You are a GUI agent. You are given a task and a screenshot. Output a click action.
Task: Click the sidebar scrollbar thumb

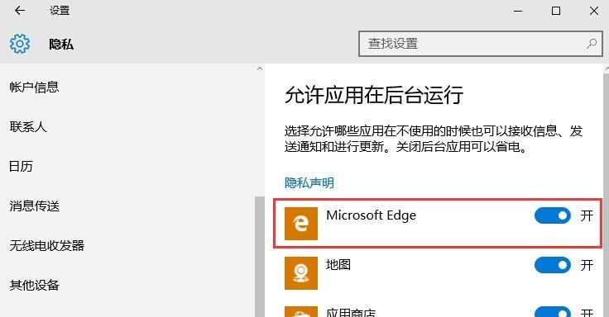[x=260, y=257]
